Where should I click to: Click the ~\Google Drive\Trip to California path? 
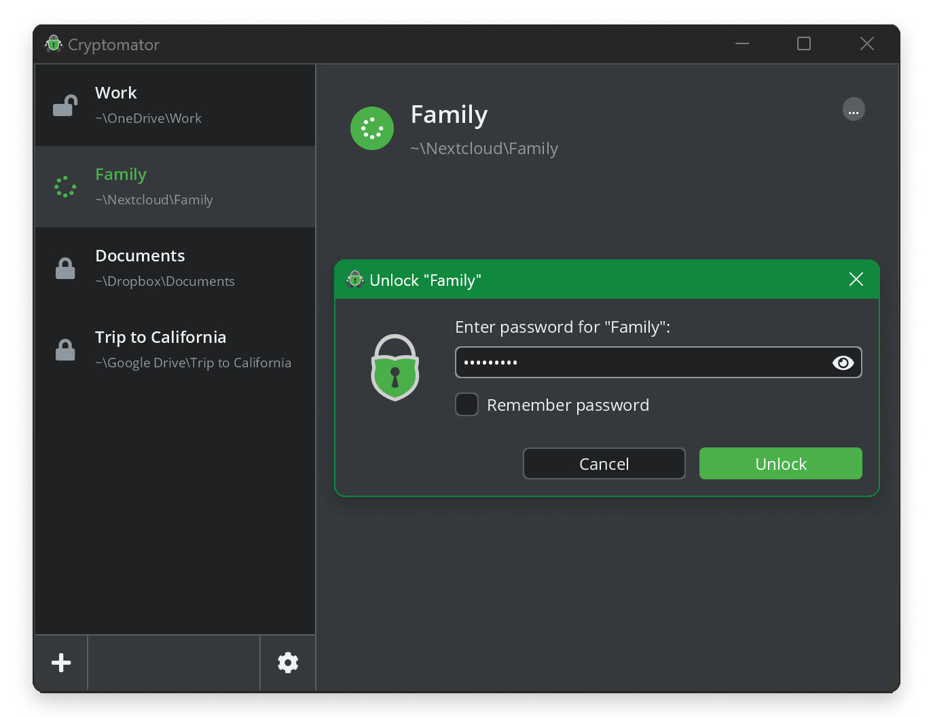click(193, 363)
